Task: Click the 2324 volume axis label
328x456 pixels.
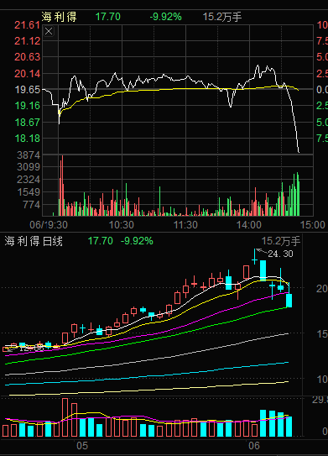Action: click(x=29, y=180)
